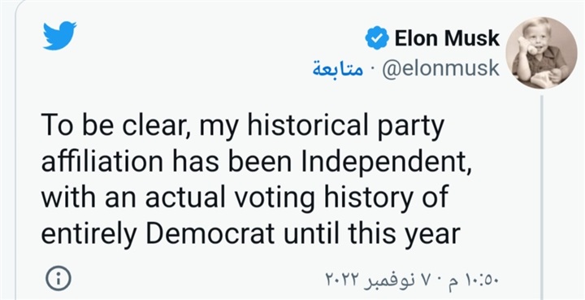Screen dimensions: 585x300
Task: Click the Elon Musk display name
Action: (x=447, y=38)
